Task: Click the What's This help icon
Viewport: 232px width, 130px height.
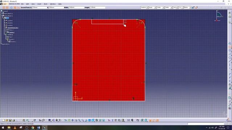Action: 34,120
